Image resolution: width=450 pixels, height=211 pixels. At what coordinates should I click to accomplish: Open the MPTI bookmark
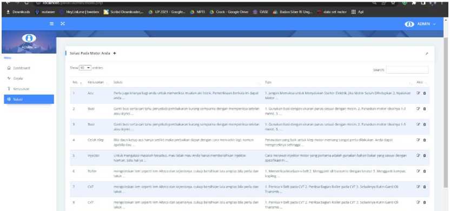click(x=197, y=12)
